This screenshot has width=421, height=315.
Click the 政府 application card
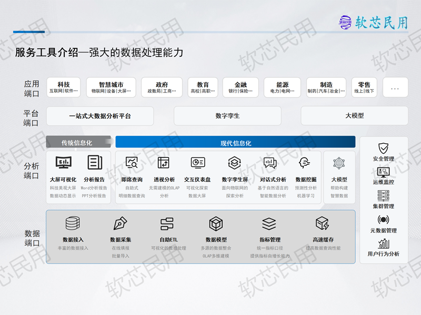[162, 87]
